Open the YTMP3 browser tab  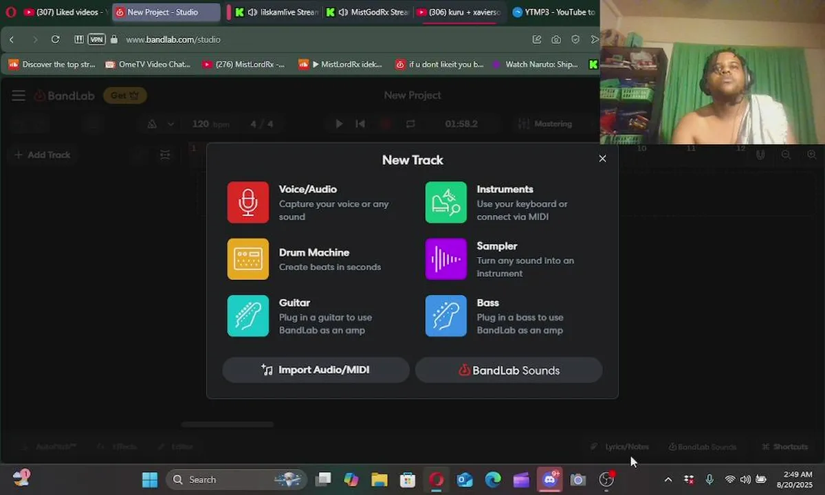553,12
